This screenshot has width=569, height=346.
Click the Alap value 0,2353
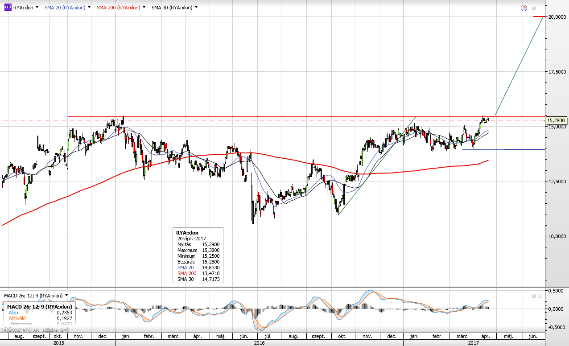(x=64, y=313)
